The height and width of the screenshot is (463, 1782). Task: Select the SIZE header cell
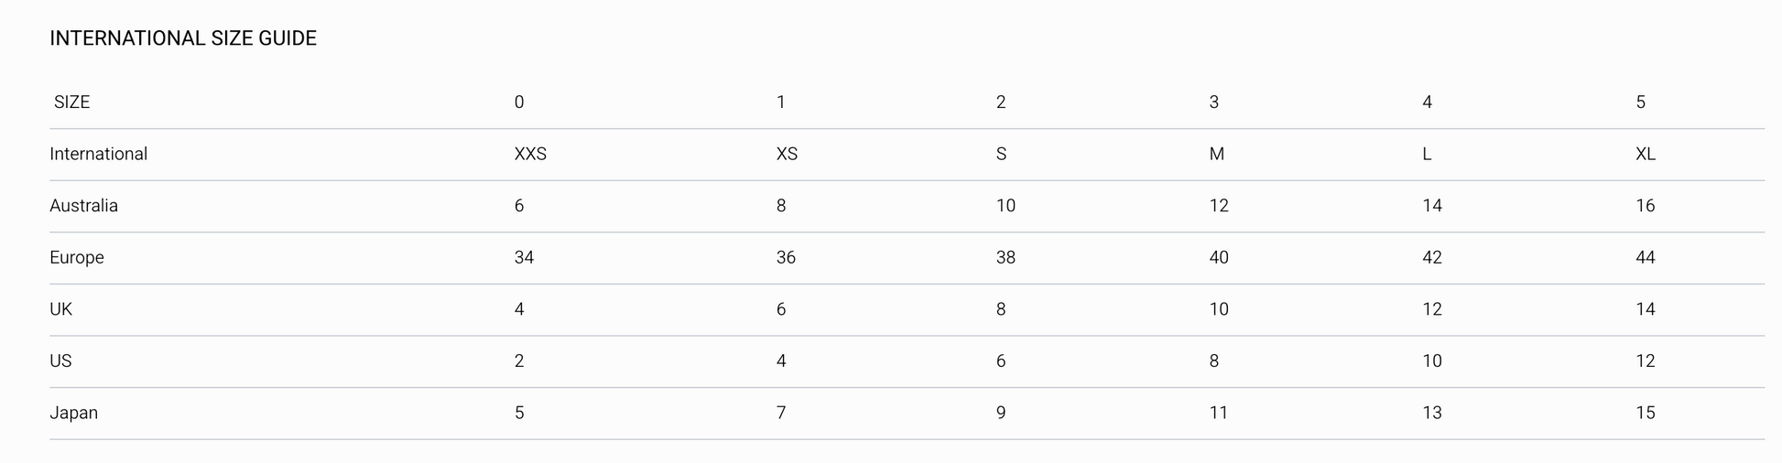pyautogui.click(x=71, y=102)
